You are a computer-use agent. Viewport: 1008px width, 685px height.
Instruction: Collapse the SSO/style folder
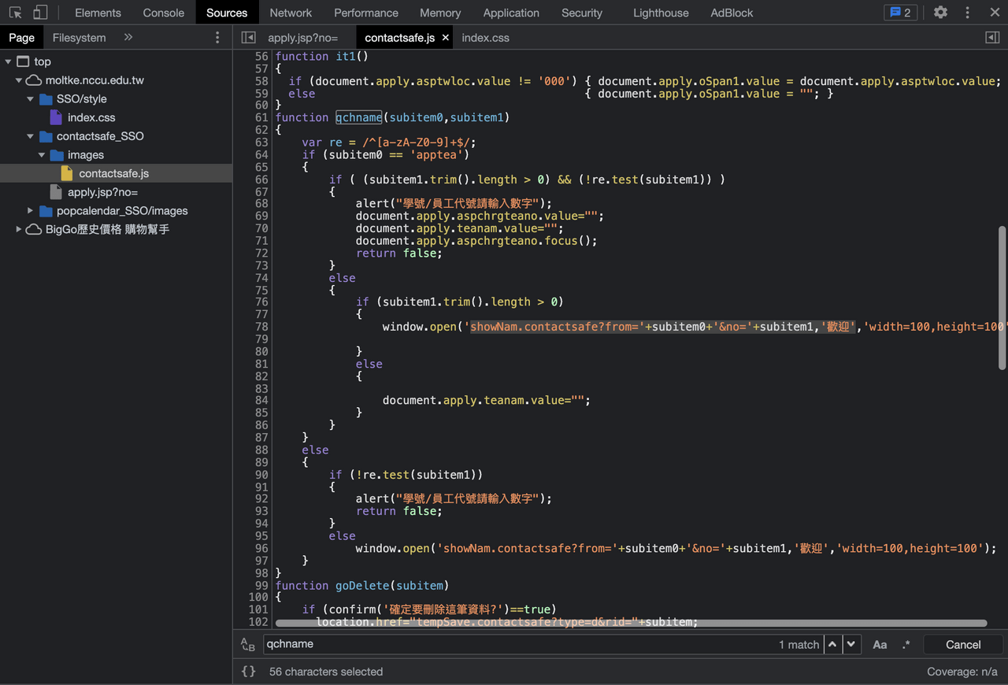(x=30, y=99)
